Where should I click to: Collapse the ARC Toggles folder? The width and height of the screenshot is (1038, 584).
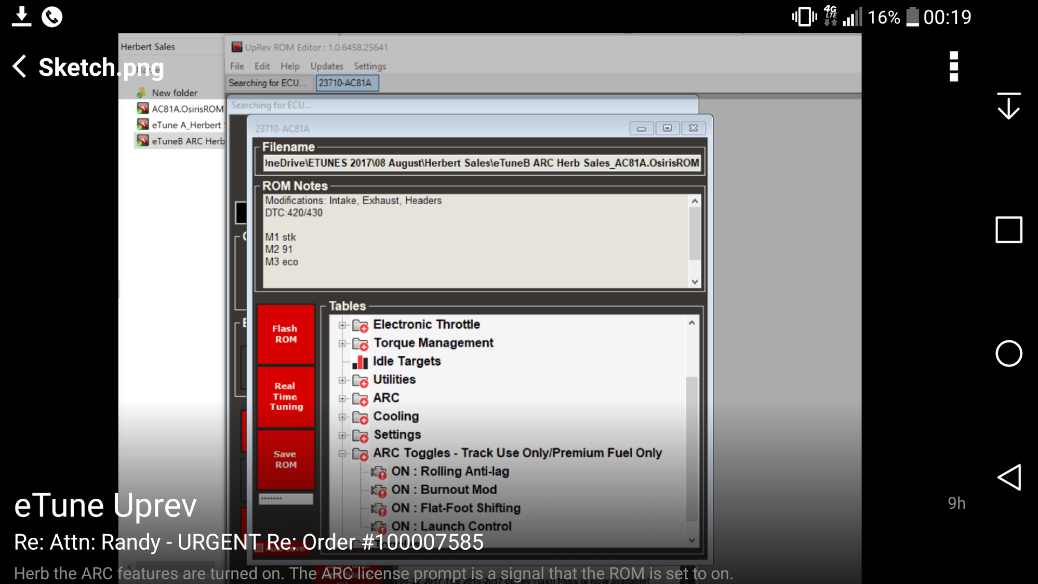click(x=342, y=454)
